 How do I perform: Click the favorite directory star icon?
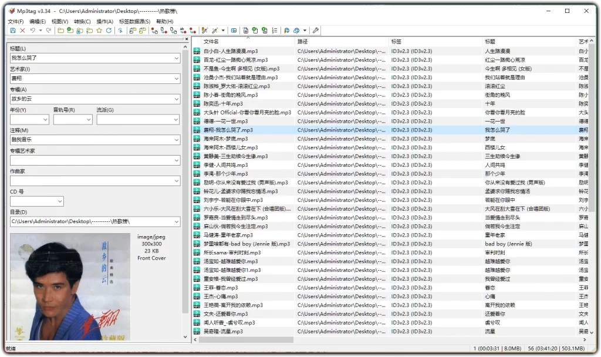click(98, 29)
